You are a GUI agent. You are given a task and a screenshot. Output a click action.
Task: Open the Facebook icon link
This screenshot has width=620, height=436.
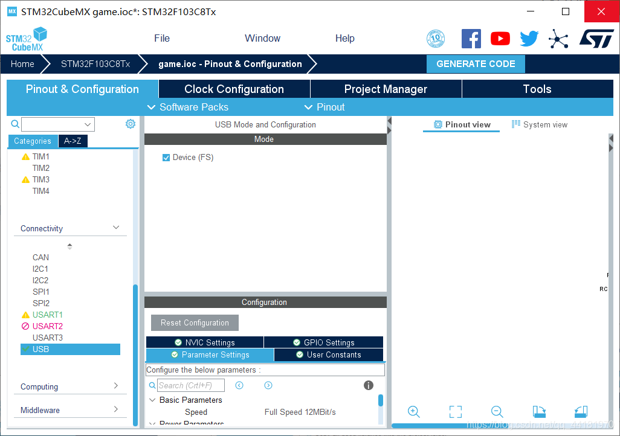point(471,39)
